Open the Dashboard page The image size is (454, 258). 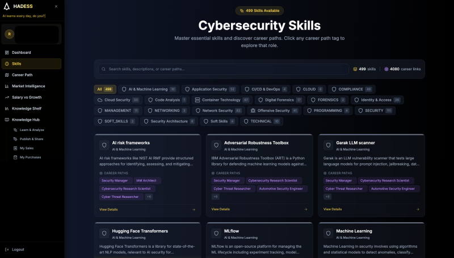pyautogui.click(x=31, y=53)
